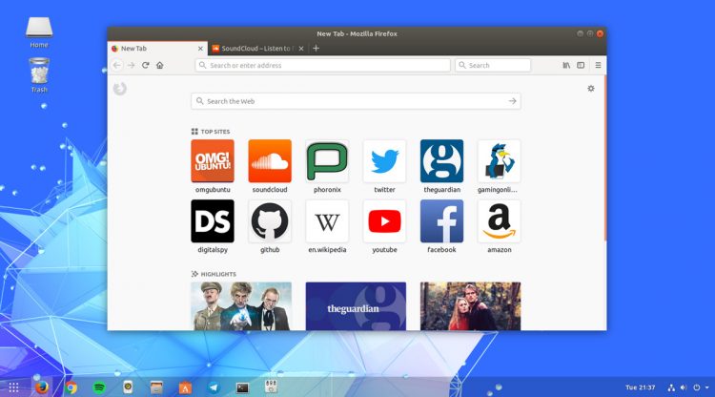Open the twitter top site tile

click(x=384, y=161)
